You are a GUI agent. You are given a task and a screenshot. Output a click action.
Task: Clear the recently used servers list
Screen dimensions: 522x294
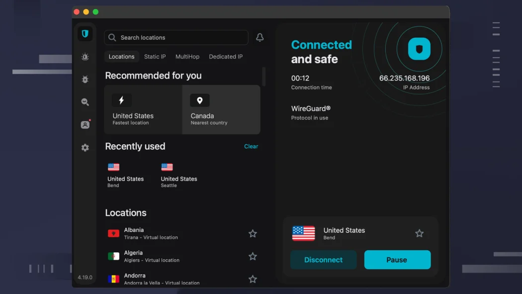[251, 146]
